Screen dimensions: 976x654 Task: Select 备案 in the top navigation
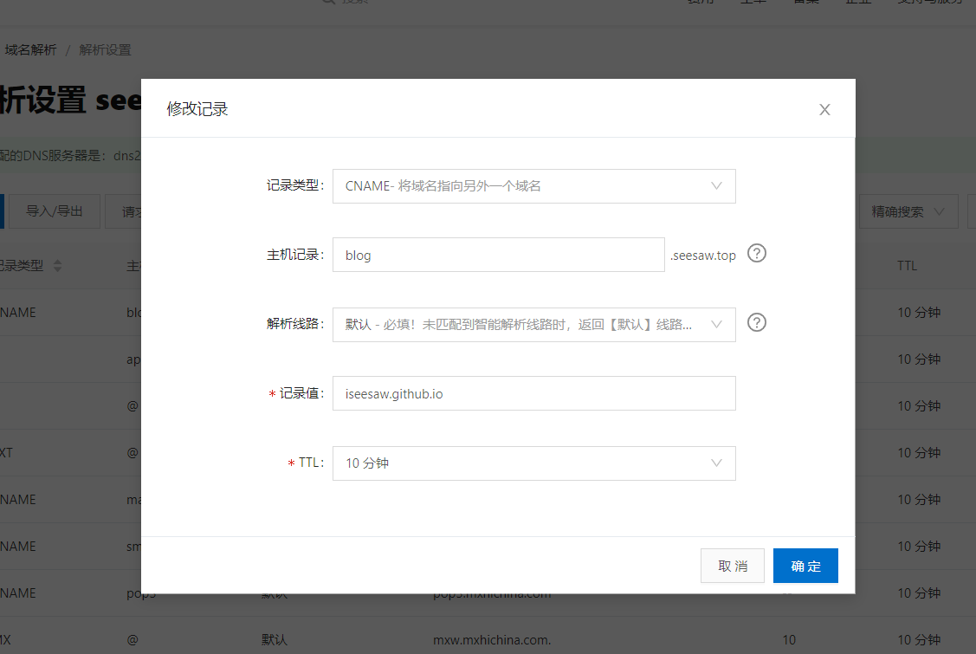pos(806,3)
